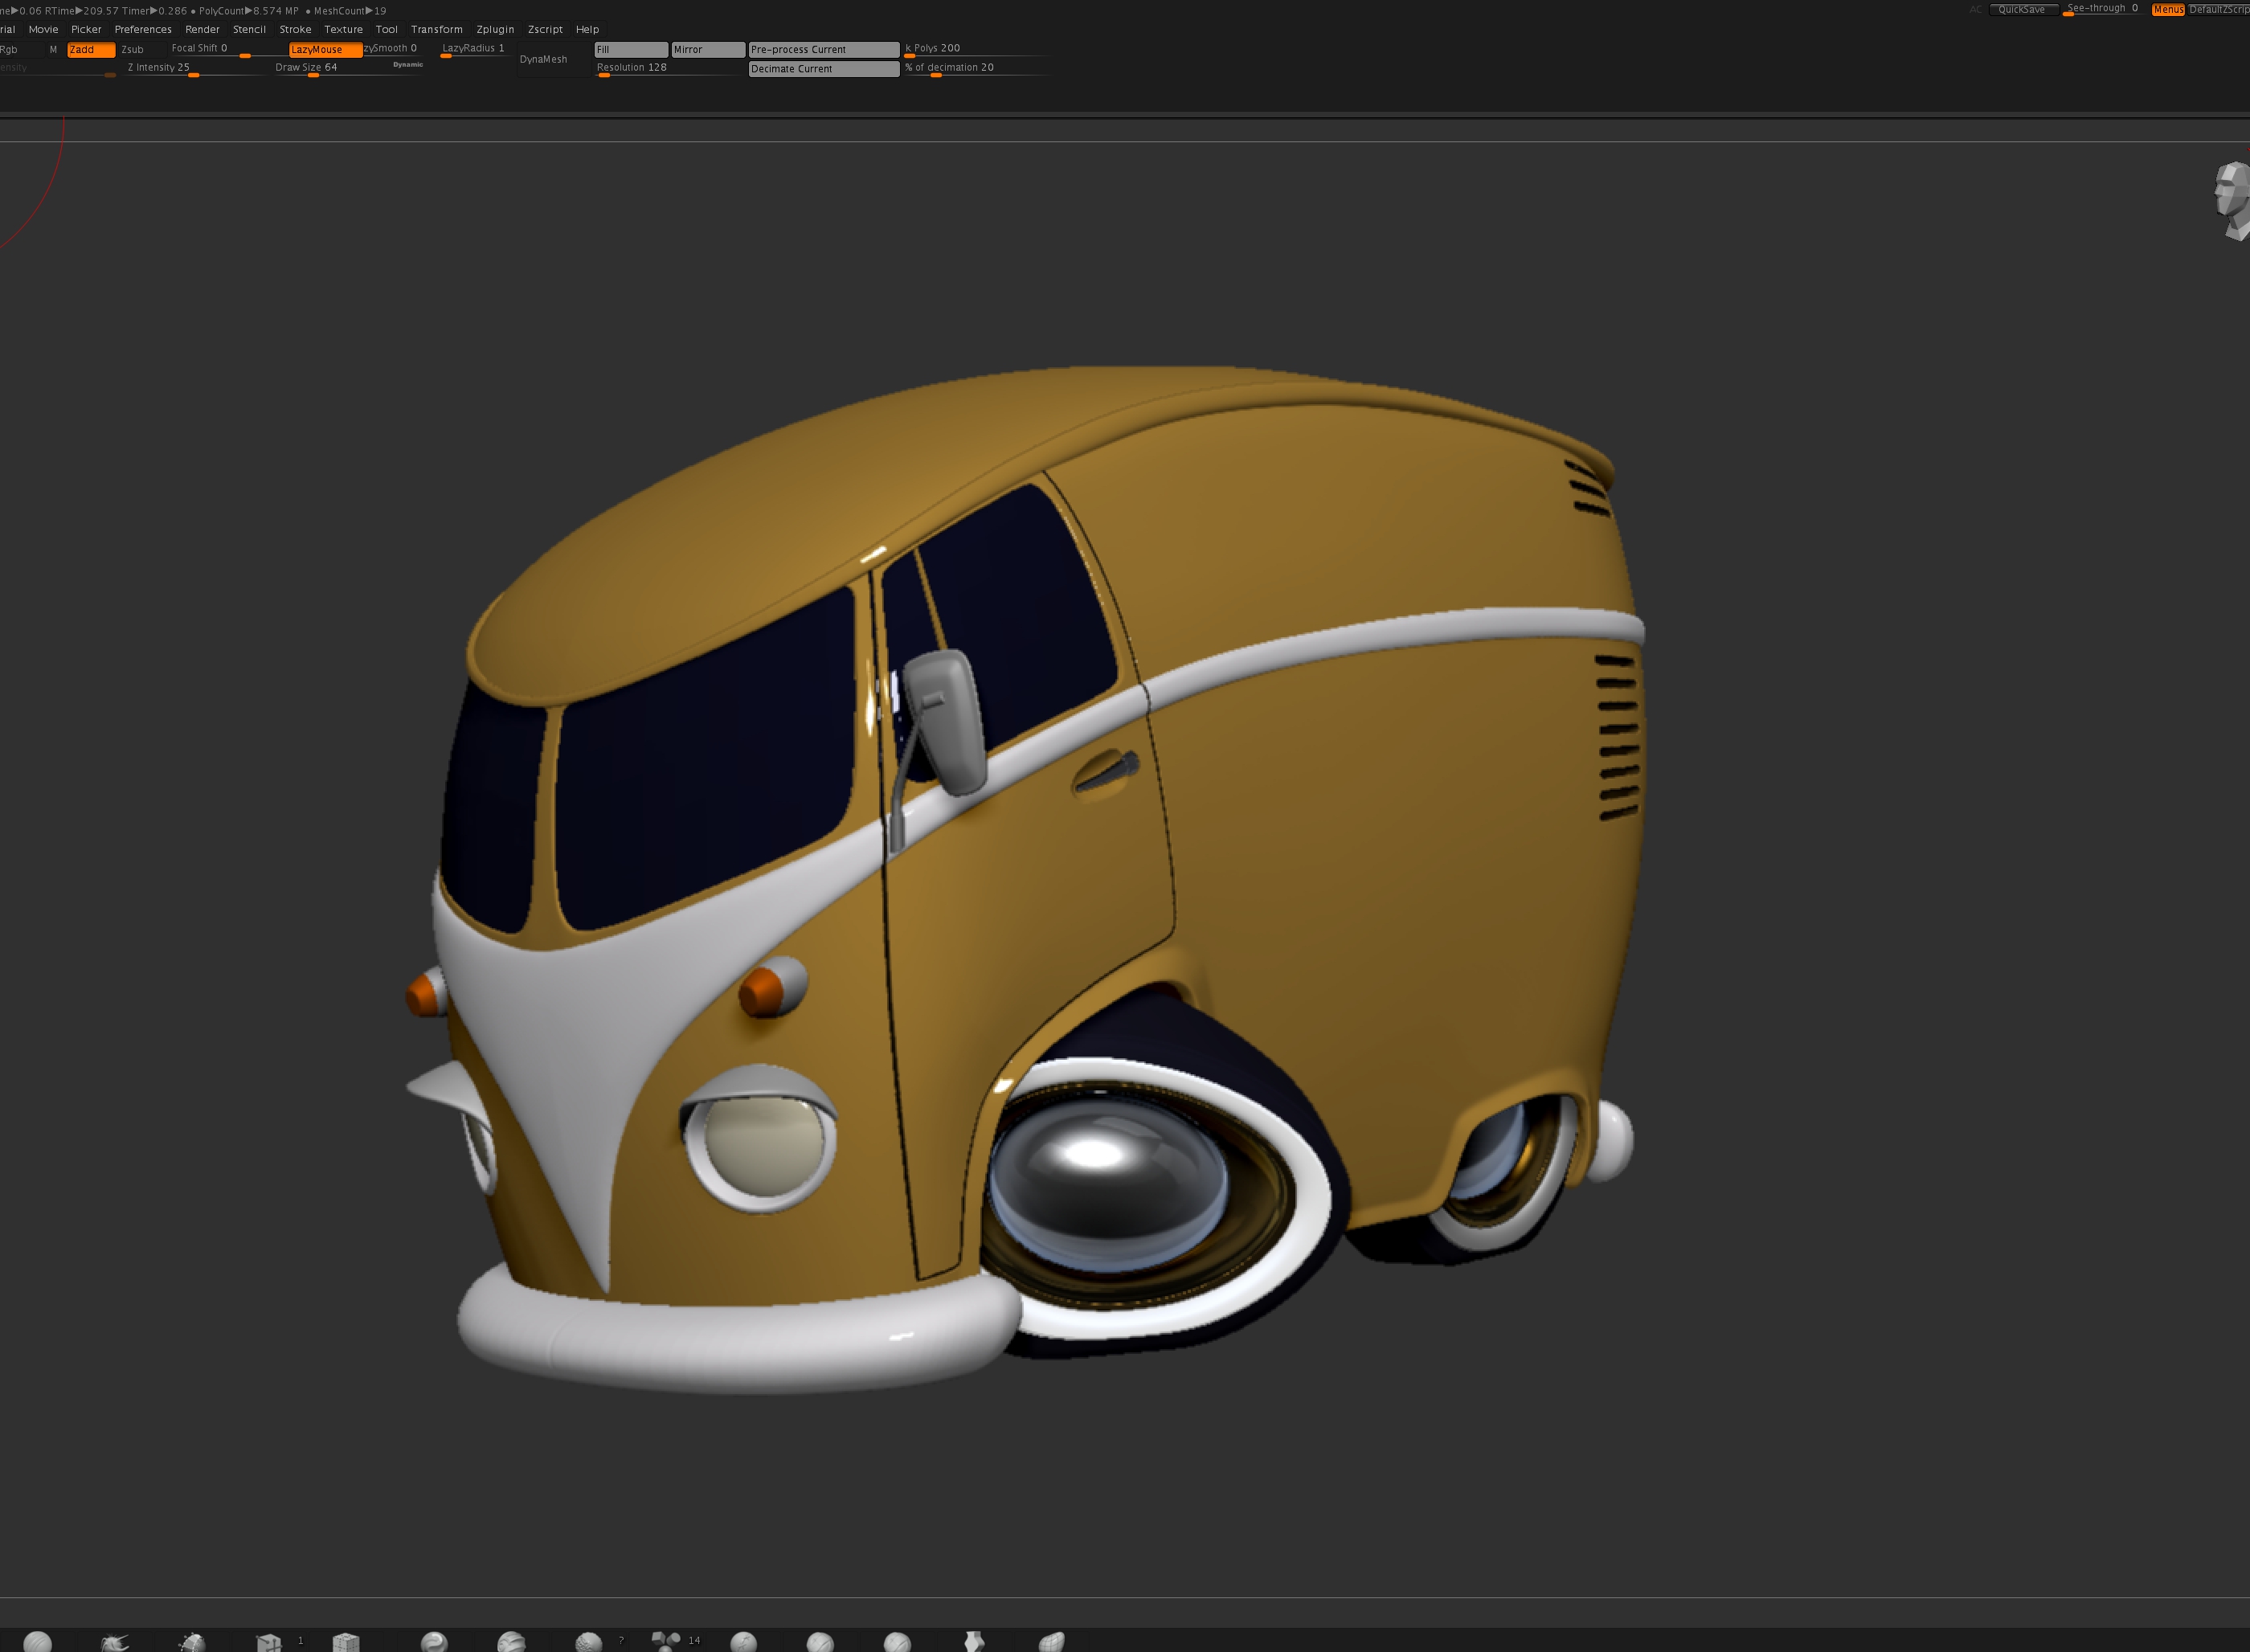Open the Tool menu

pyautogui.click(x=387, y=29)
